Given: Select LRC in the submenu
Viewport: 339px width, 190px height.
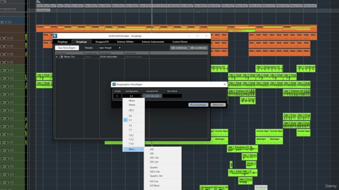Looking at the screenshot, I should click(163, 149).
